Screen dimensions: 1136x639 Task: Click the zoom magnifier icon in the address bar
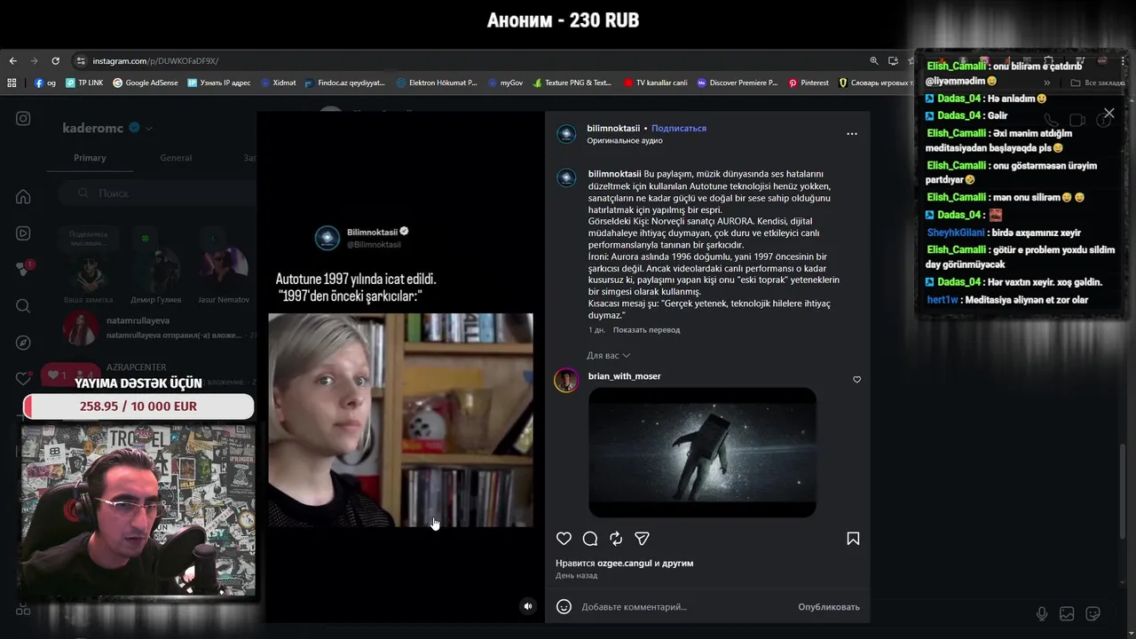[x=874, y=61]
